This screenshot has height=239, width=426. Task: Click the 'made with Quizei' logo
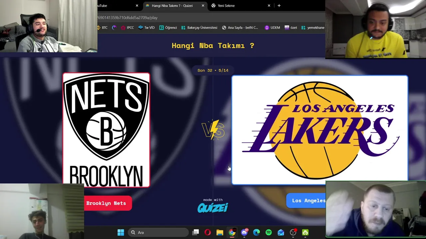pos(213,205)
